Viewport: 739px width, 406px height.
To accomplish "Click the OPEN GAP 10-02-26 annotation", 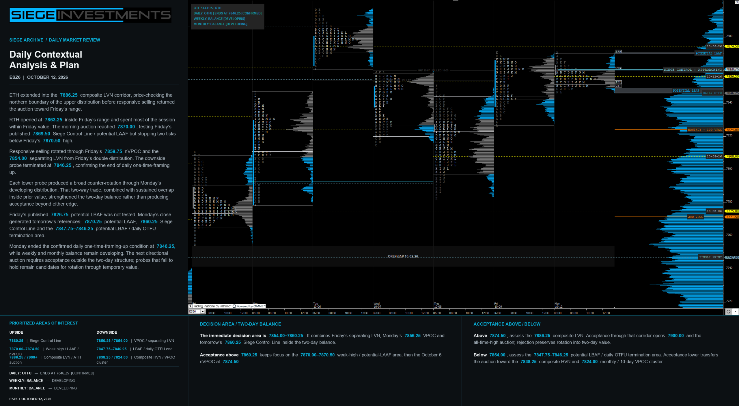I will coord(403,256).
